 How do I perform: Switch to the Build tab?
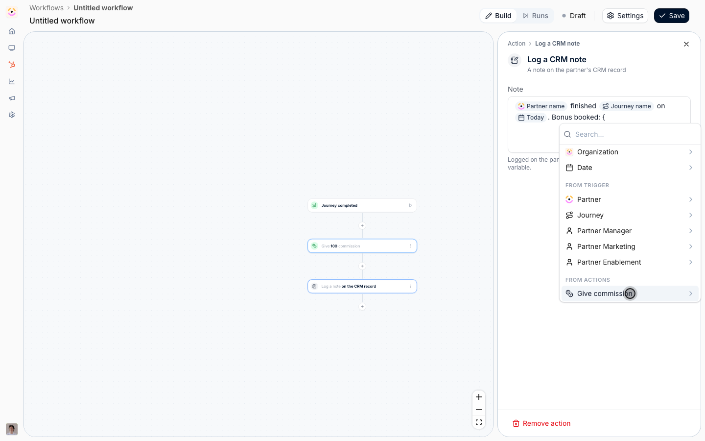[x=498, y=16]
